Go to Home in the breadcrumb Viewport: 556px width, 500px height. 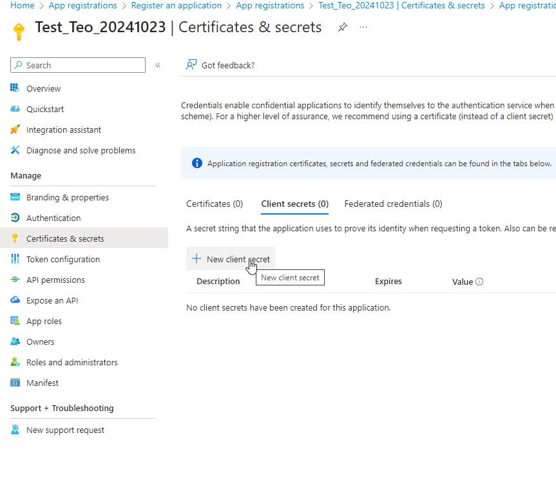(23, 5)
